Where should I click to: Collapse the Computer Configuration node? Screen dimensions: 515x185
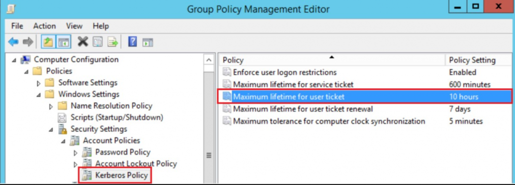[x=14, y=61]
